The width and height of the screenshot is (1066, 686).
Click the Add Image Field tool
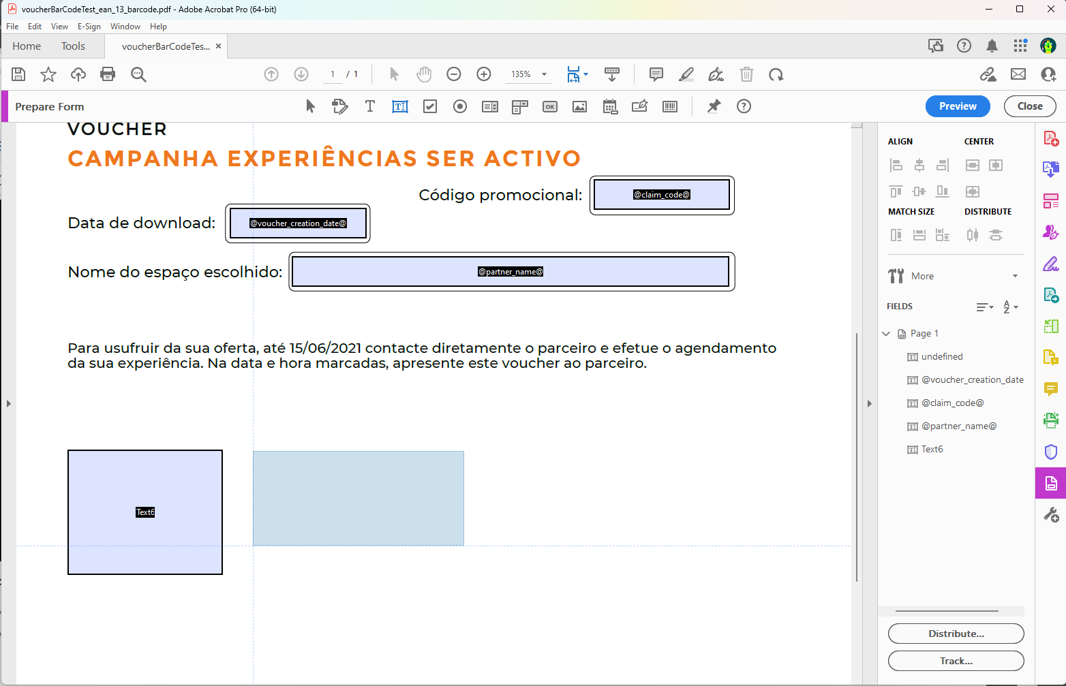(x=579, y=106)
